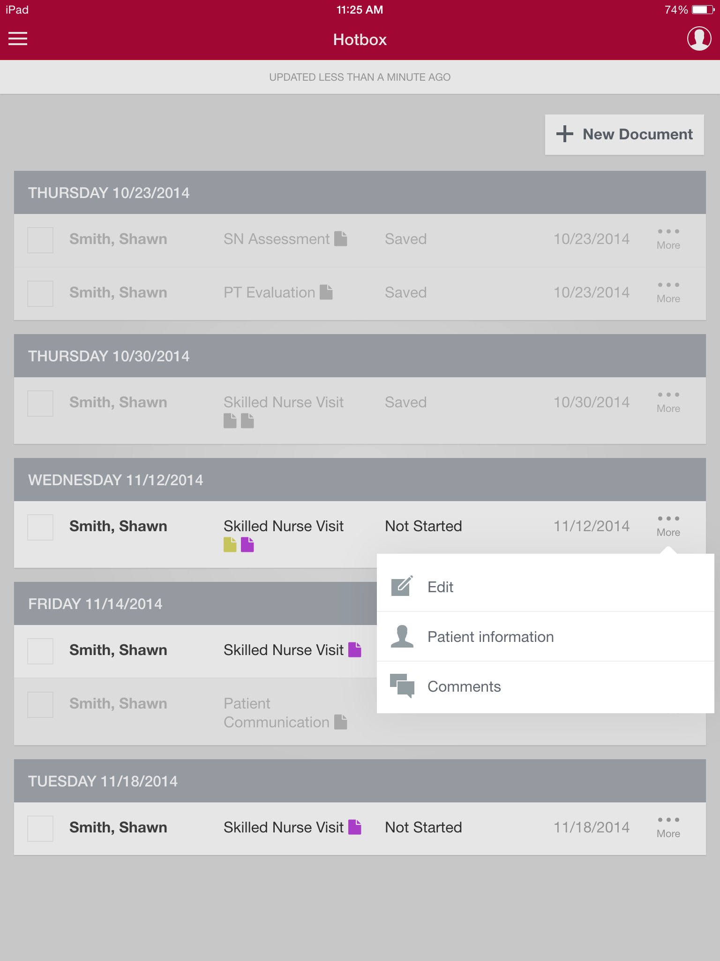Tap the document icon beside SN Assessment
The height and width of the screenshot is (961, 720).
tap(341, 239)
